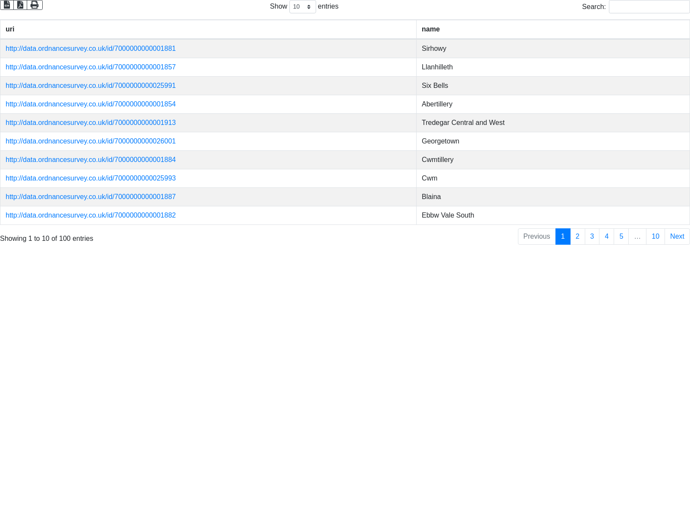Viewport: 690px width, 517px height.
Task: Click the Next pagination button
Action: point(677,237)
